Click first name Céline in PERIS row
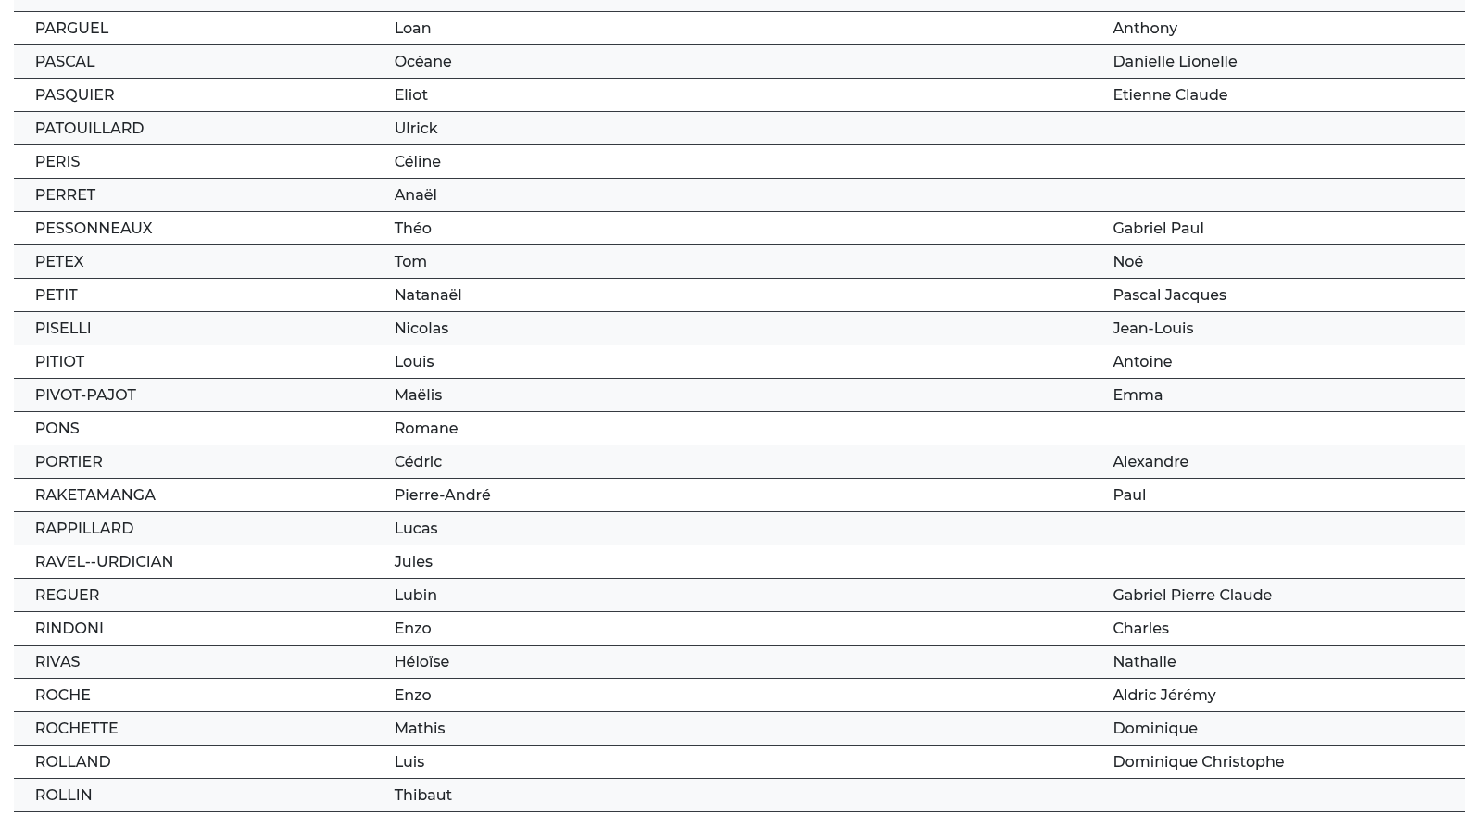 [417, 162]
